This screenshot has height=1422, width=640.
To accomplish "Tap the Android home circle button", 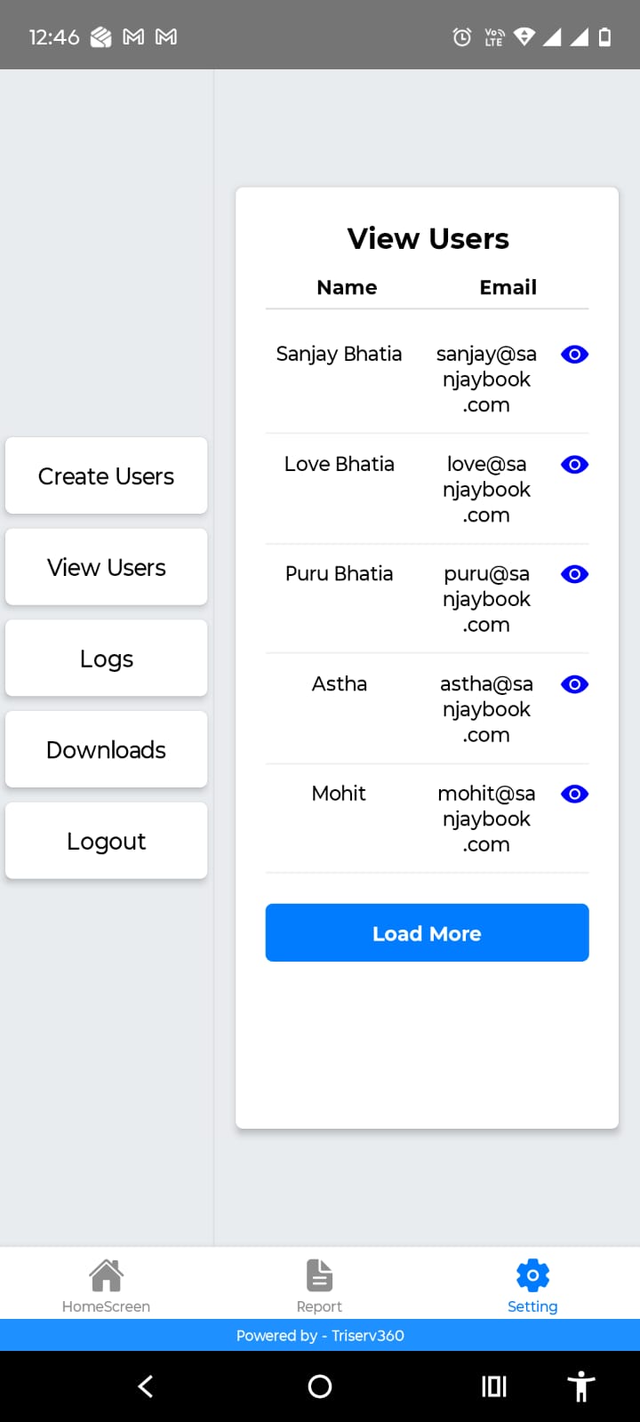I will coord(320,1386).
